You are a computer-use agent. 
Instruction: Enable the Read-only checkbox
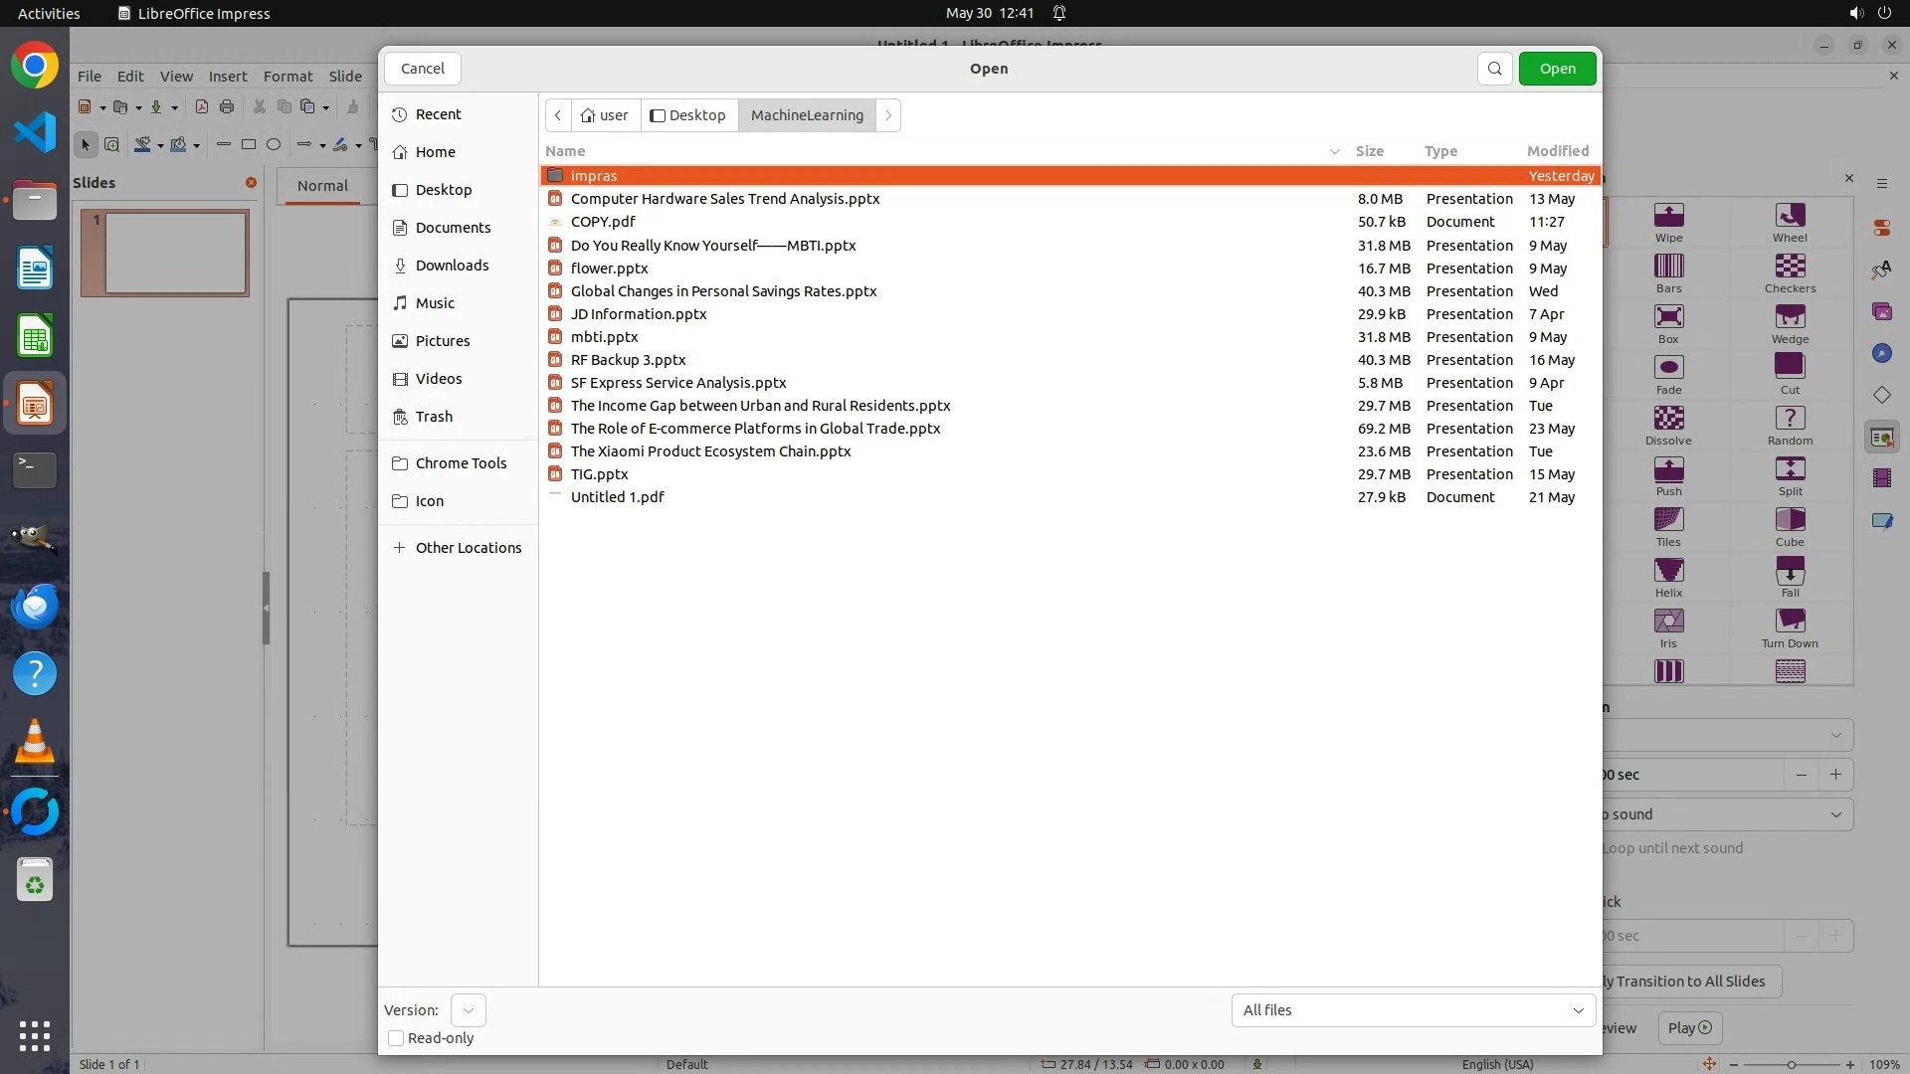(396, 1038)
